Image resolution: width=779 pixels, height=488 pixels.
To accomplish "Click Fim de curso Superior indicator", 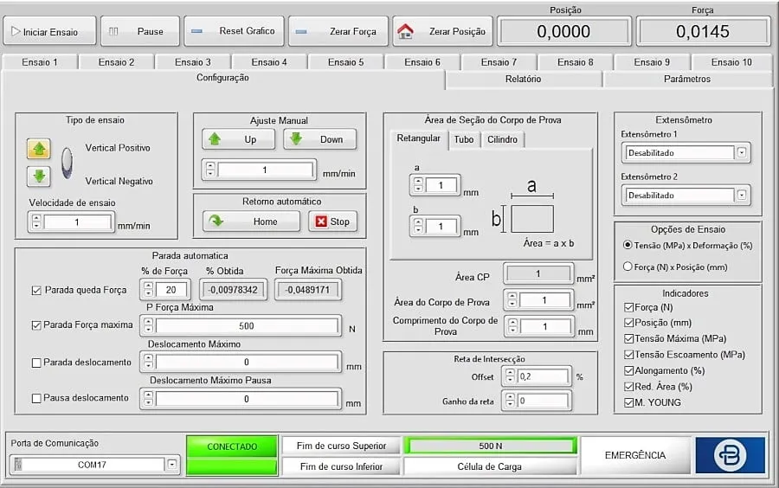I will [341, 446].
